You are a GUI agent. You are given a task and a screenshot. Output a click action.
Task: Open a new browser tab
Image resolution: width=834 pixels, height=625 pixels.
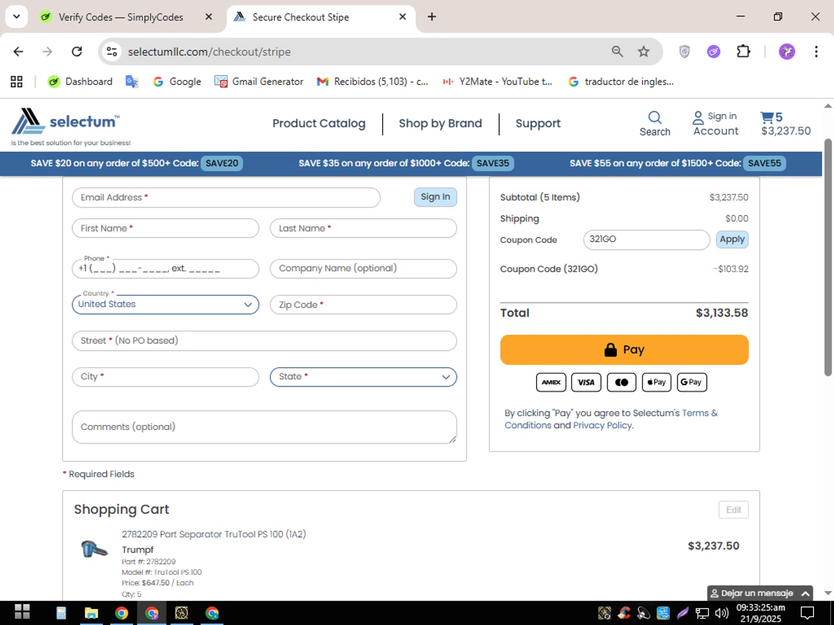431,17
